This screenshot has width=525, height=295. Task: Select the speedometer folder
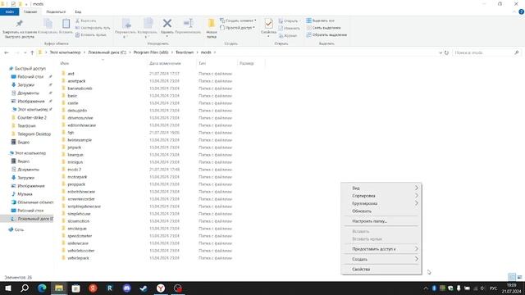(80, 236)
